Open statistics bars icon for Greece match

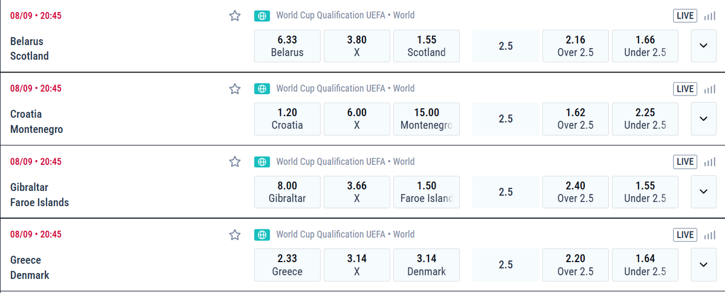709,234
